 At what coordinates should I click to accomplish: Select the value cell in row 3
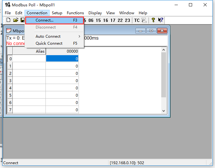tap(62, 81)
